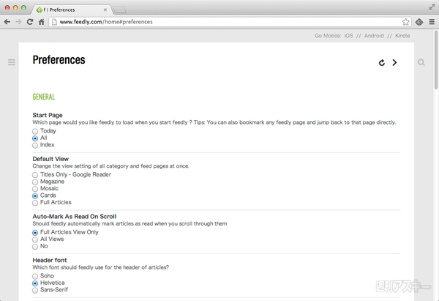Click the page vertical scrollbar thumb
Image resolution: width=439 pixels, height=301 pixels.
pos(436,60)
